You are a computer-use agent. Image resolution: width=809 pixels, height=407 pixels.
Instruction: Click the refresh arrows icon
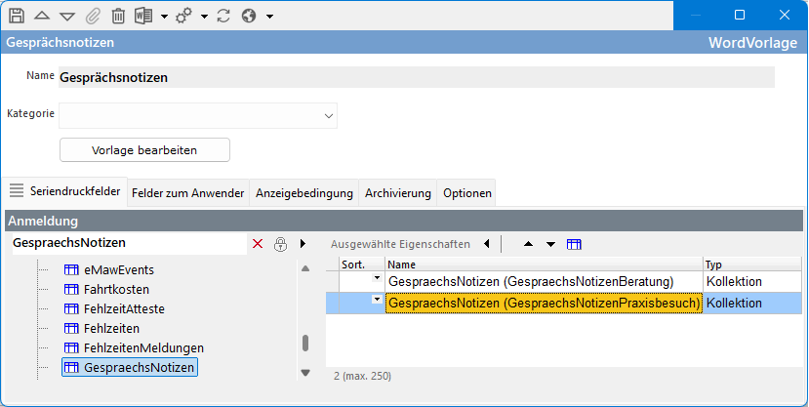[223, 16]
